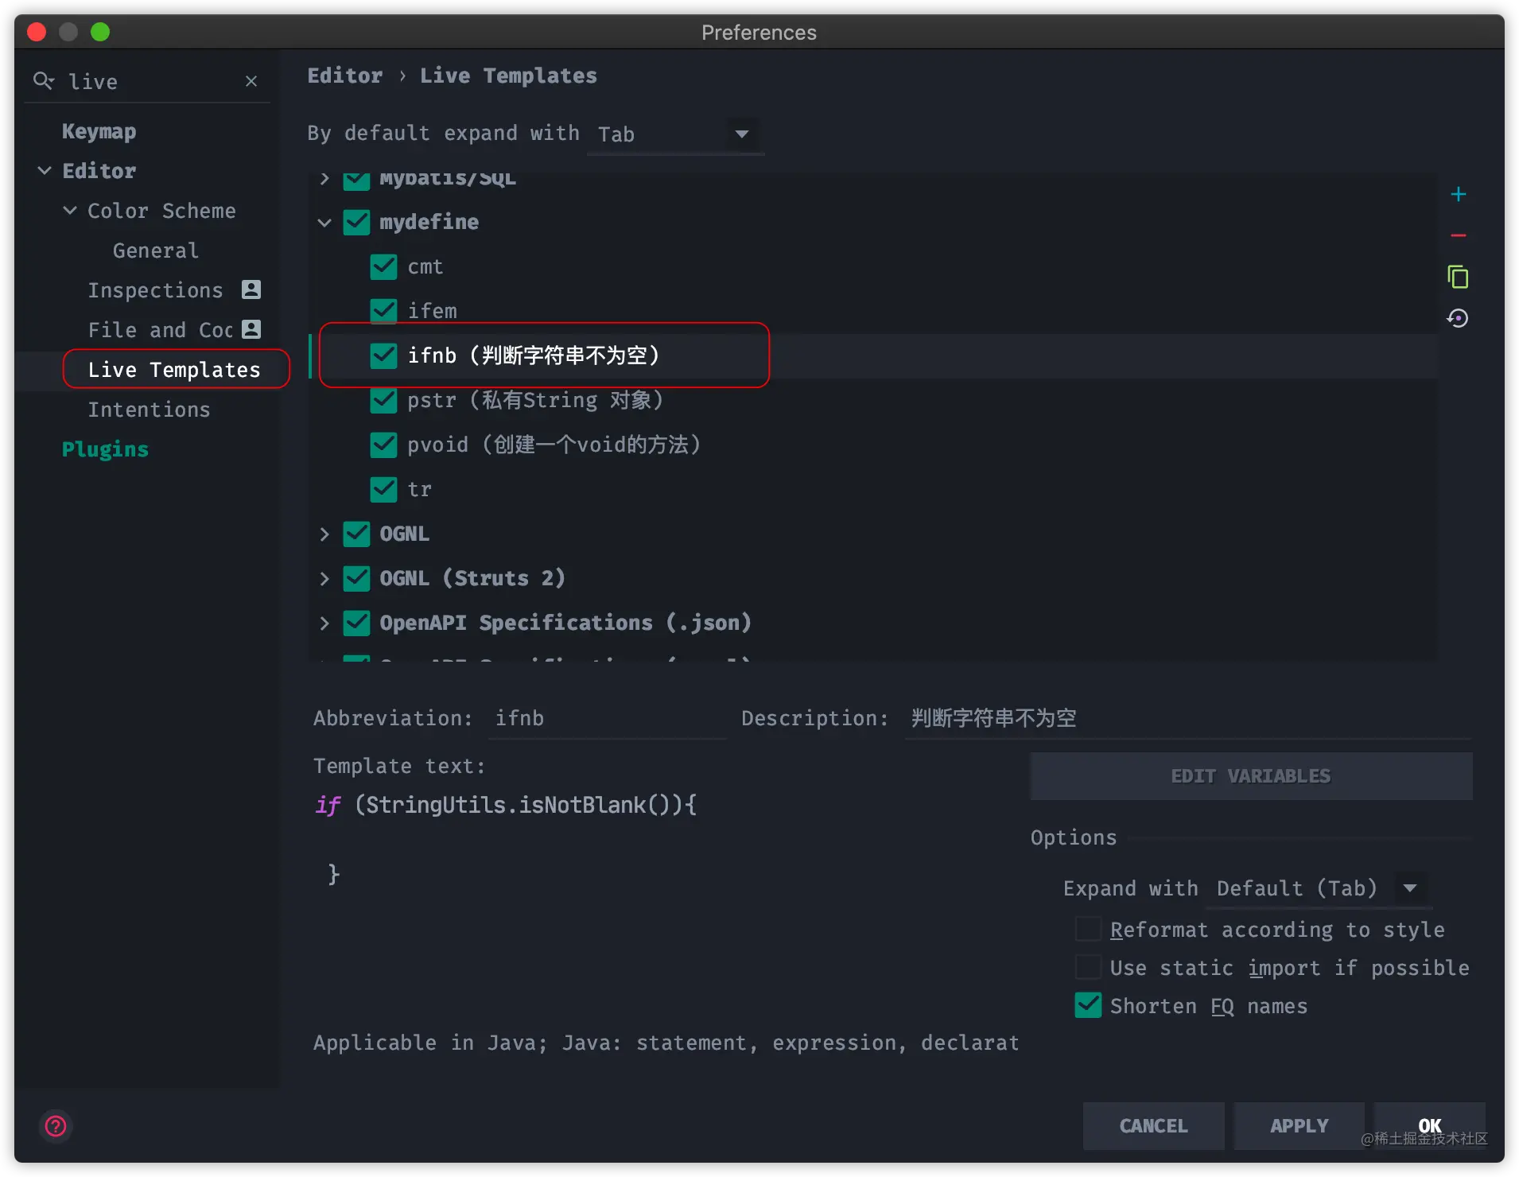Image resolution: width=1519 pixels, height=1177 pixels.
Task: Click the settings search field
Action: (x=151, y=81)
